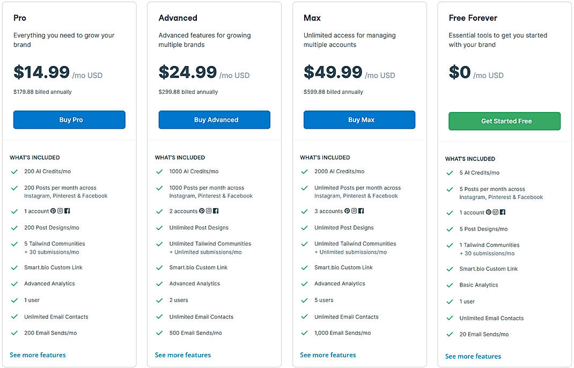
Task: Click Pinterest icon in Max plan accounts row
Action: tap(347, 211)
